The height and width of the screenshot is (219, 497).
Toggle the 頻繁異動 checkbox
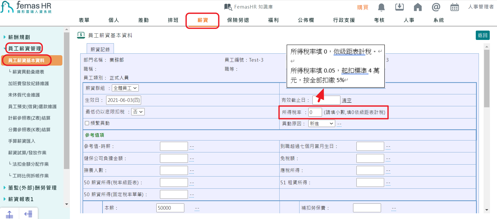pyautogui.click(x=87, y=123)
